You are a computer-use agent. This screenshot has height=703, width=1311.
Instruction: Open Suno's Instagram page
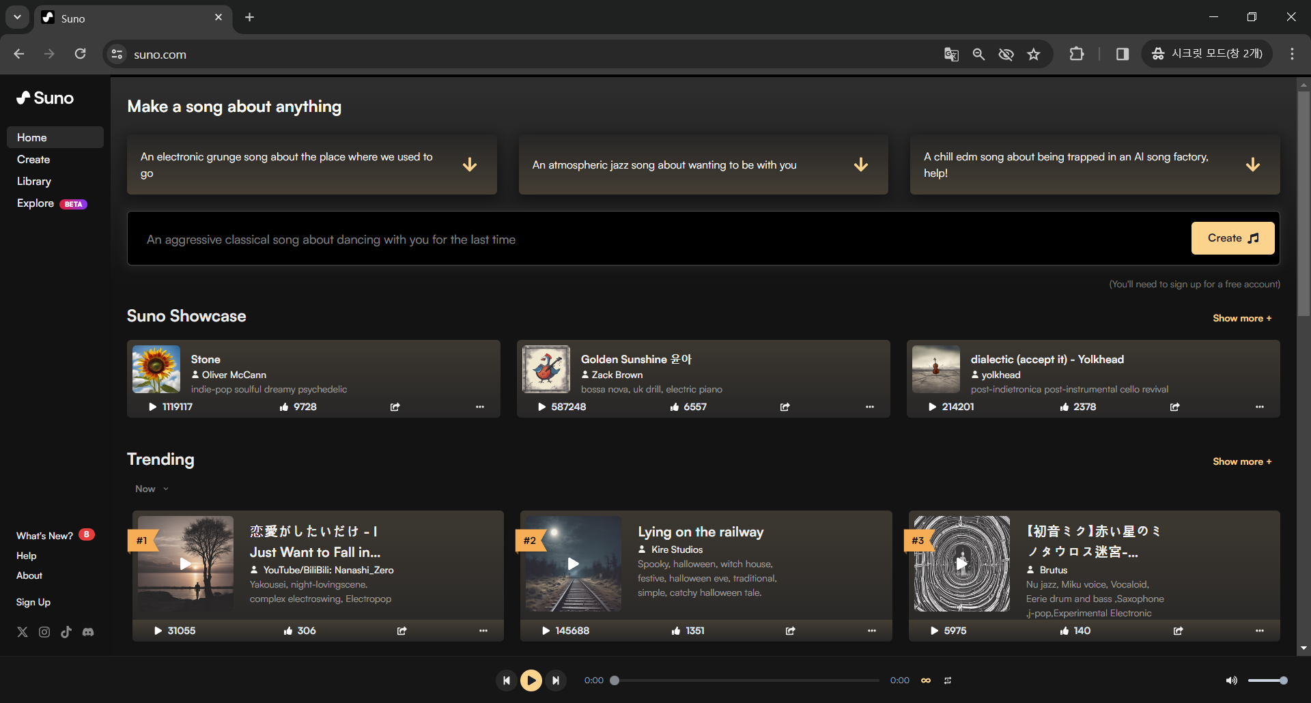(x=44, y=632)
